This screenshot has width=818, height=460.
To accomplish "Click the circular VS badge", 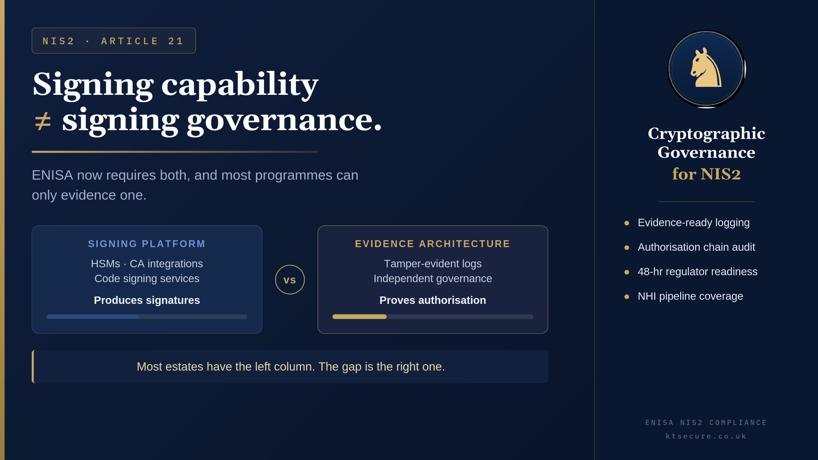I will tap(290, 280).
